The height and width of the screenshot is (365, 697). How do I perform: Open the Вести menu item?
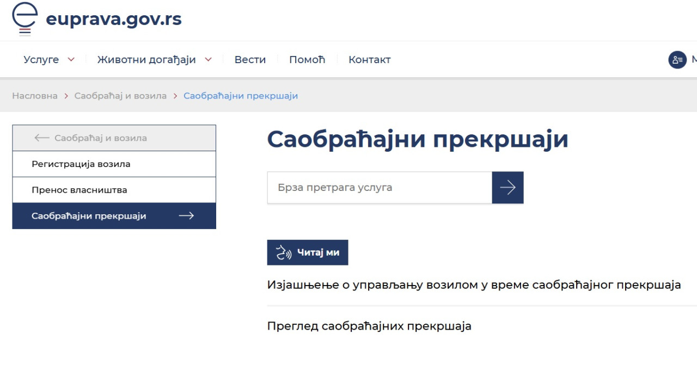pos(250,60)
